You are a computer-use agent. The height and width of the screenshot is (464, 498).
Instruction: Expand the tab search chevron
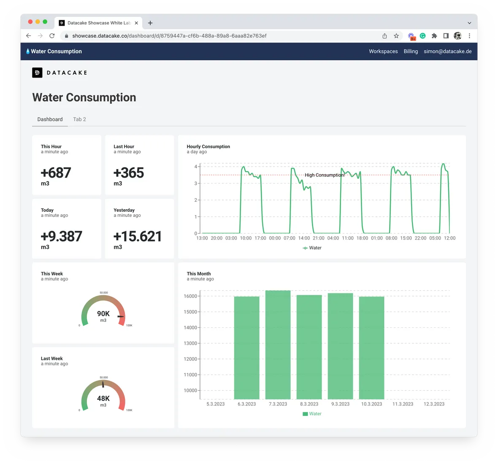tap(469, 23)
